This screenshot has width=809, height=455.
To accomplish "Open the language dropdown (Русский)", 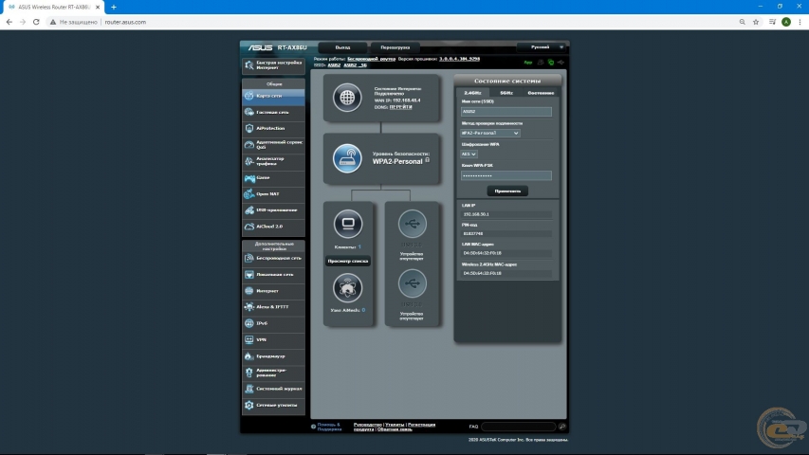I will 541,47.
